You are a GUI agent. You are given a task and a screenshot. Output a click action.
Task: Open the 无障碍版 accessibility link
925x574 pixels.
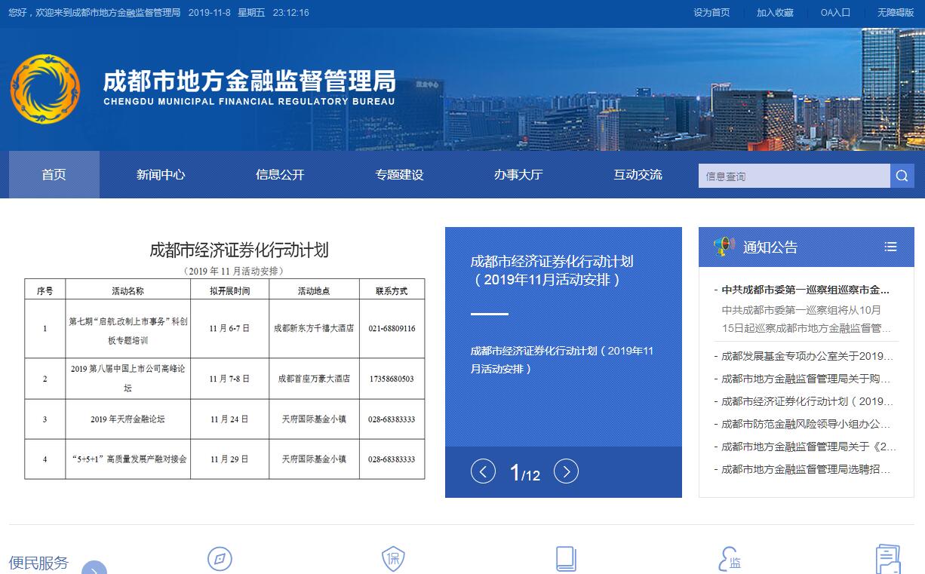coord(896,13)
